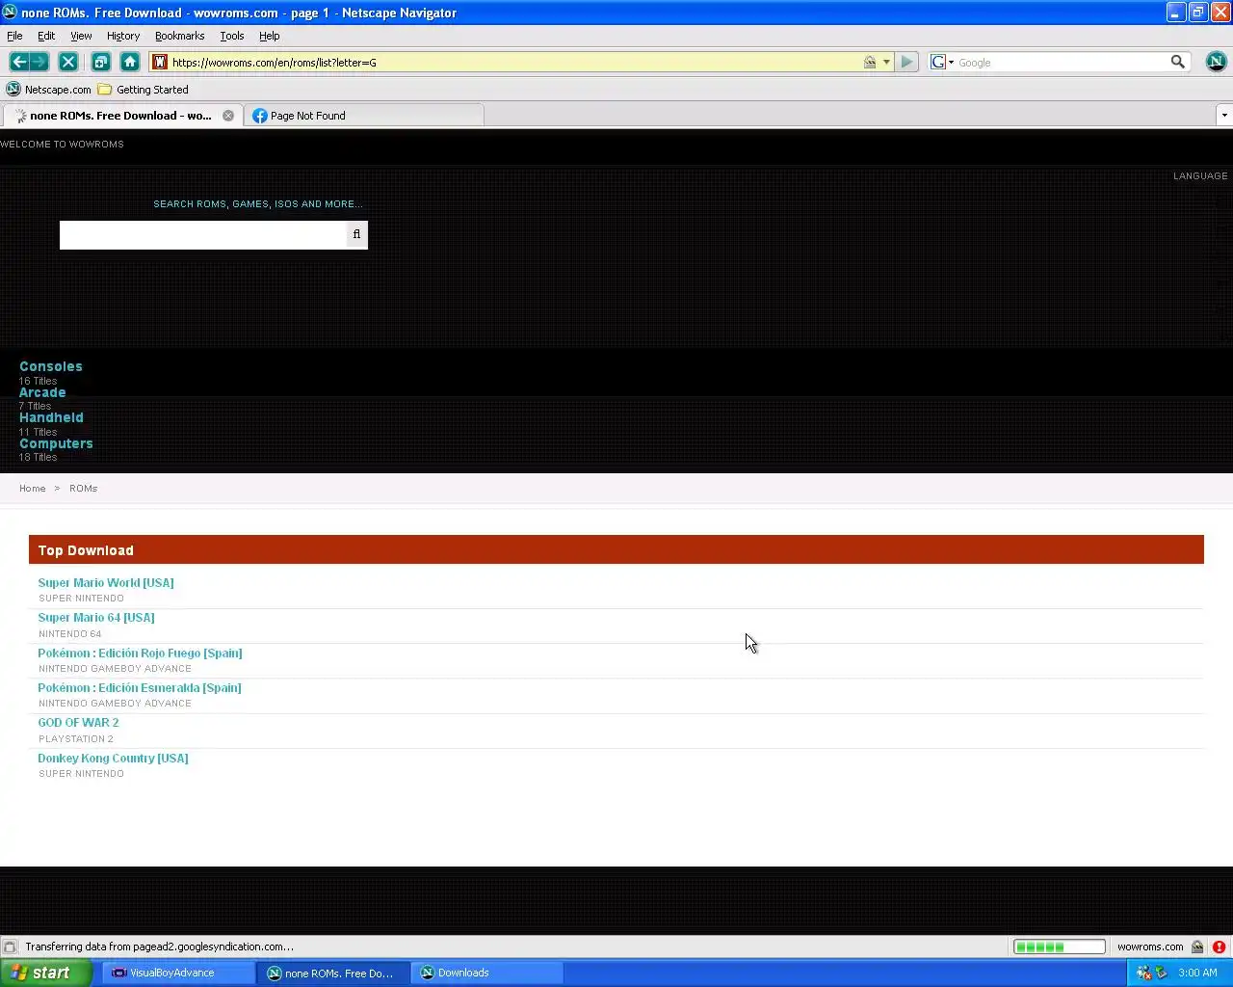Open the address bar history dropdown arrow

(x=886, y=62)
